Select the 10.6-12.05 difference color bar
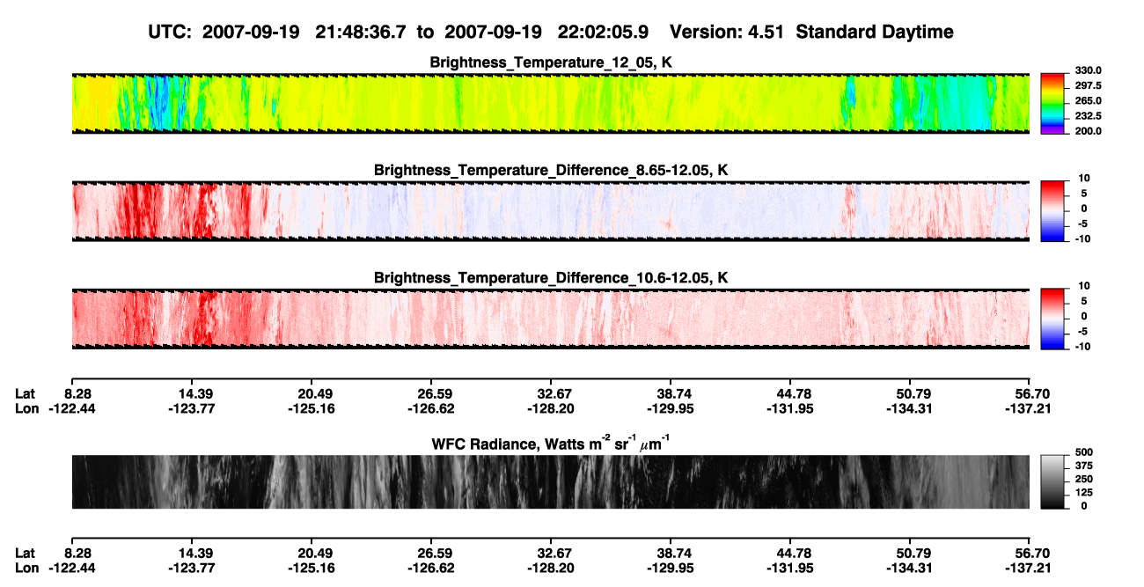 click(1052, 317)
